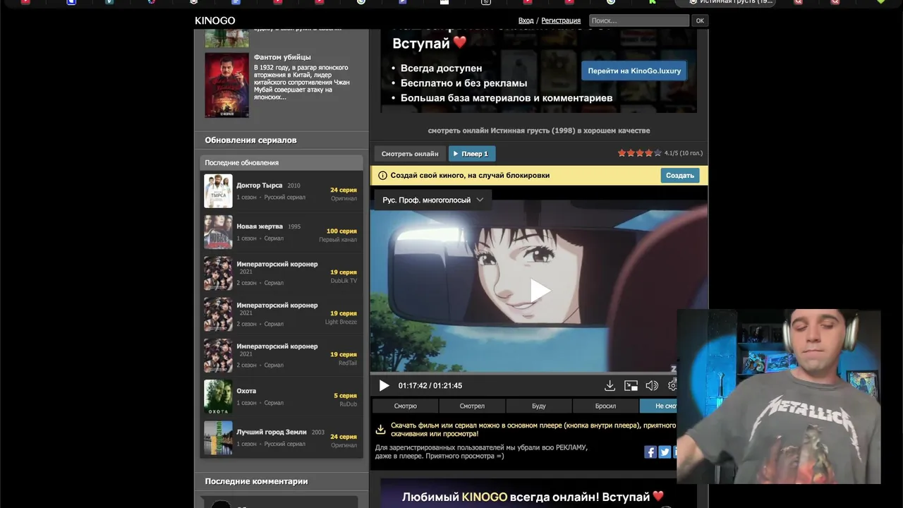Switch to the Смотреть онлайн tab
903x508 pixels.
coord(410,154)
